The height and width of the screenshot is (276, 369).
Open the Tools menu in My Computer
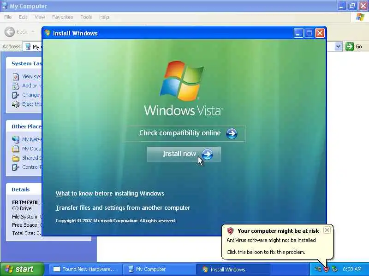click(86, 17)
